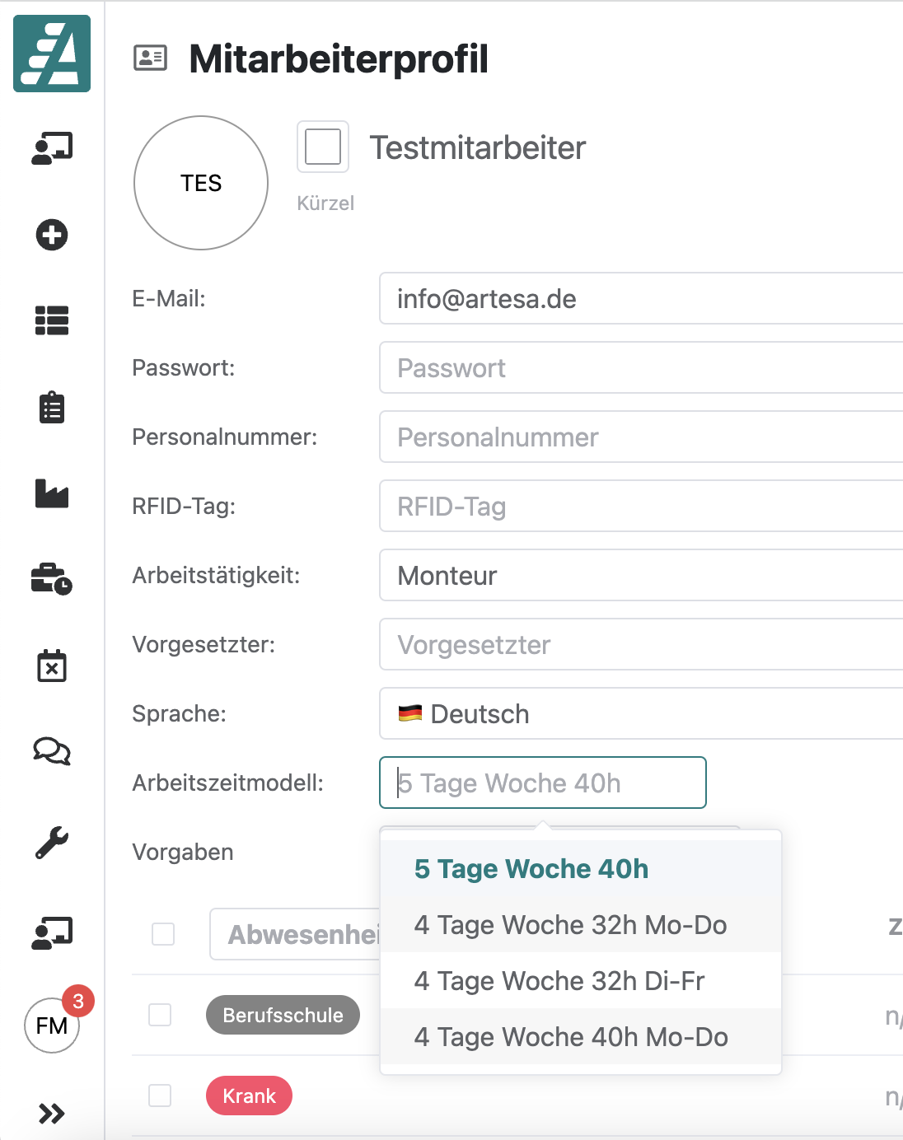Image resolution: width=903 pixels, height=1140 pixels.
Task: Click the plus icon to create new entry
Action: click(x=51, y=236)
